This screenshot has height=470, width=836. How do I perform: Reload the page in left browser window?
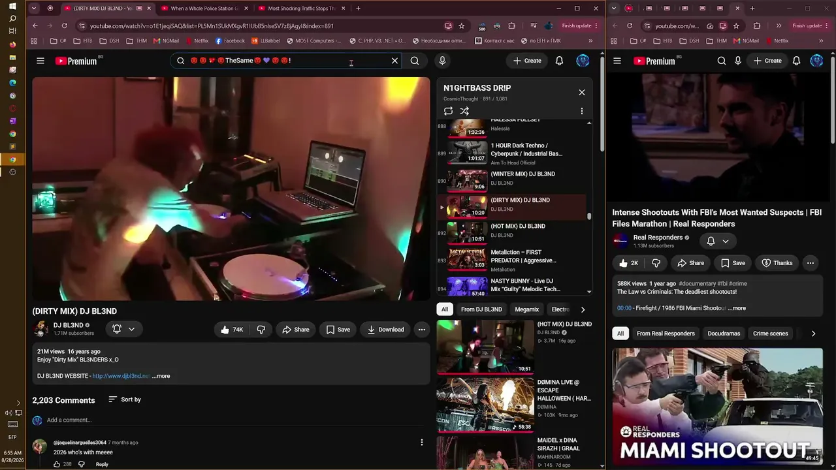tap(64, 25)
